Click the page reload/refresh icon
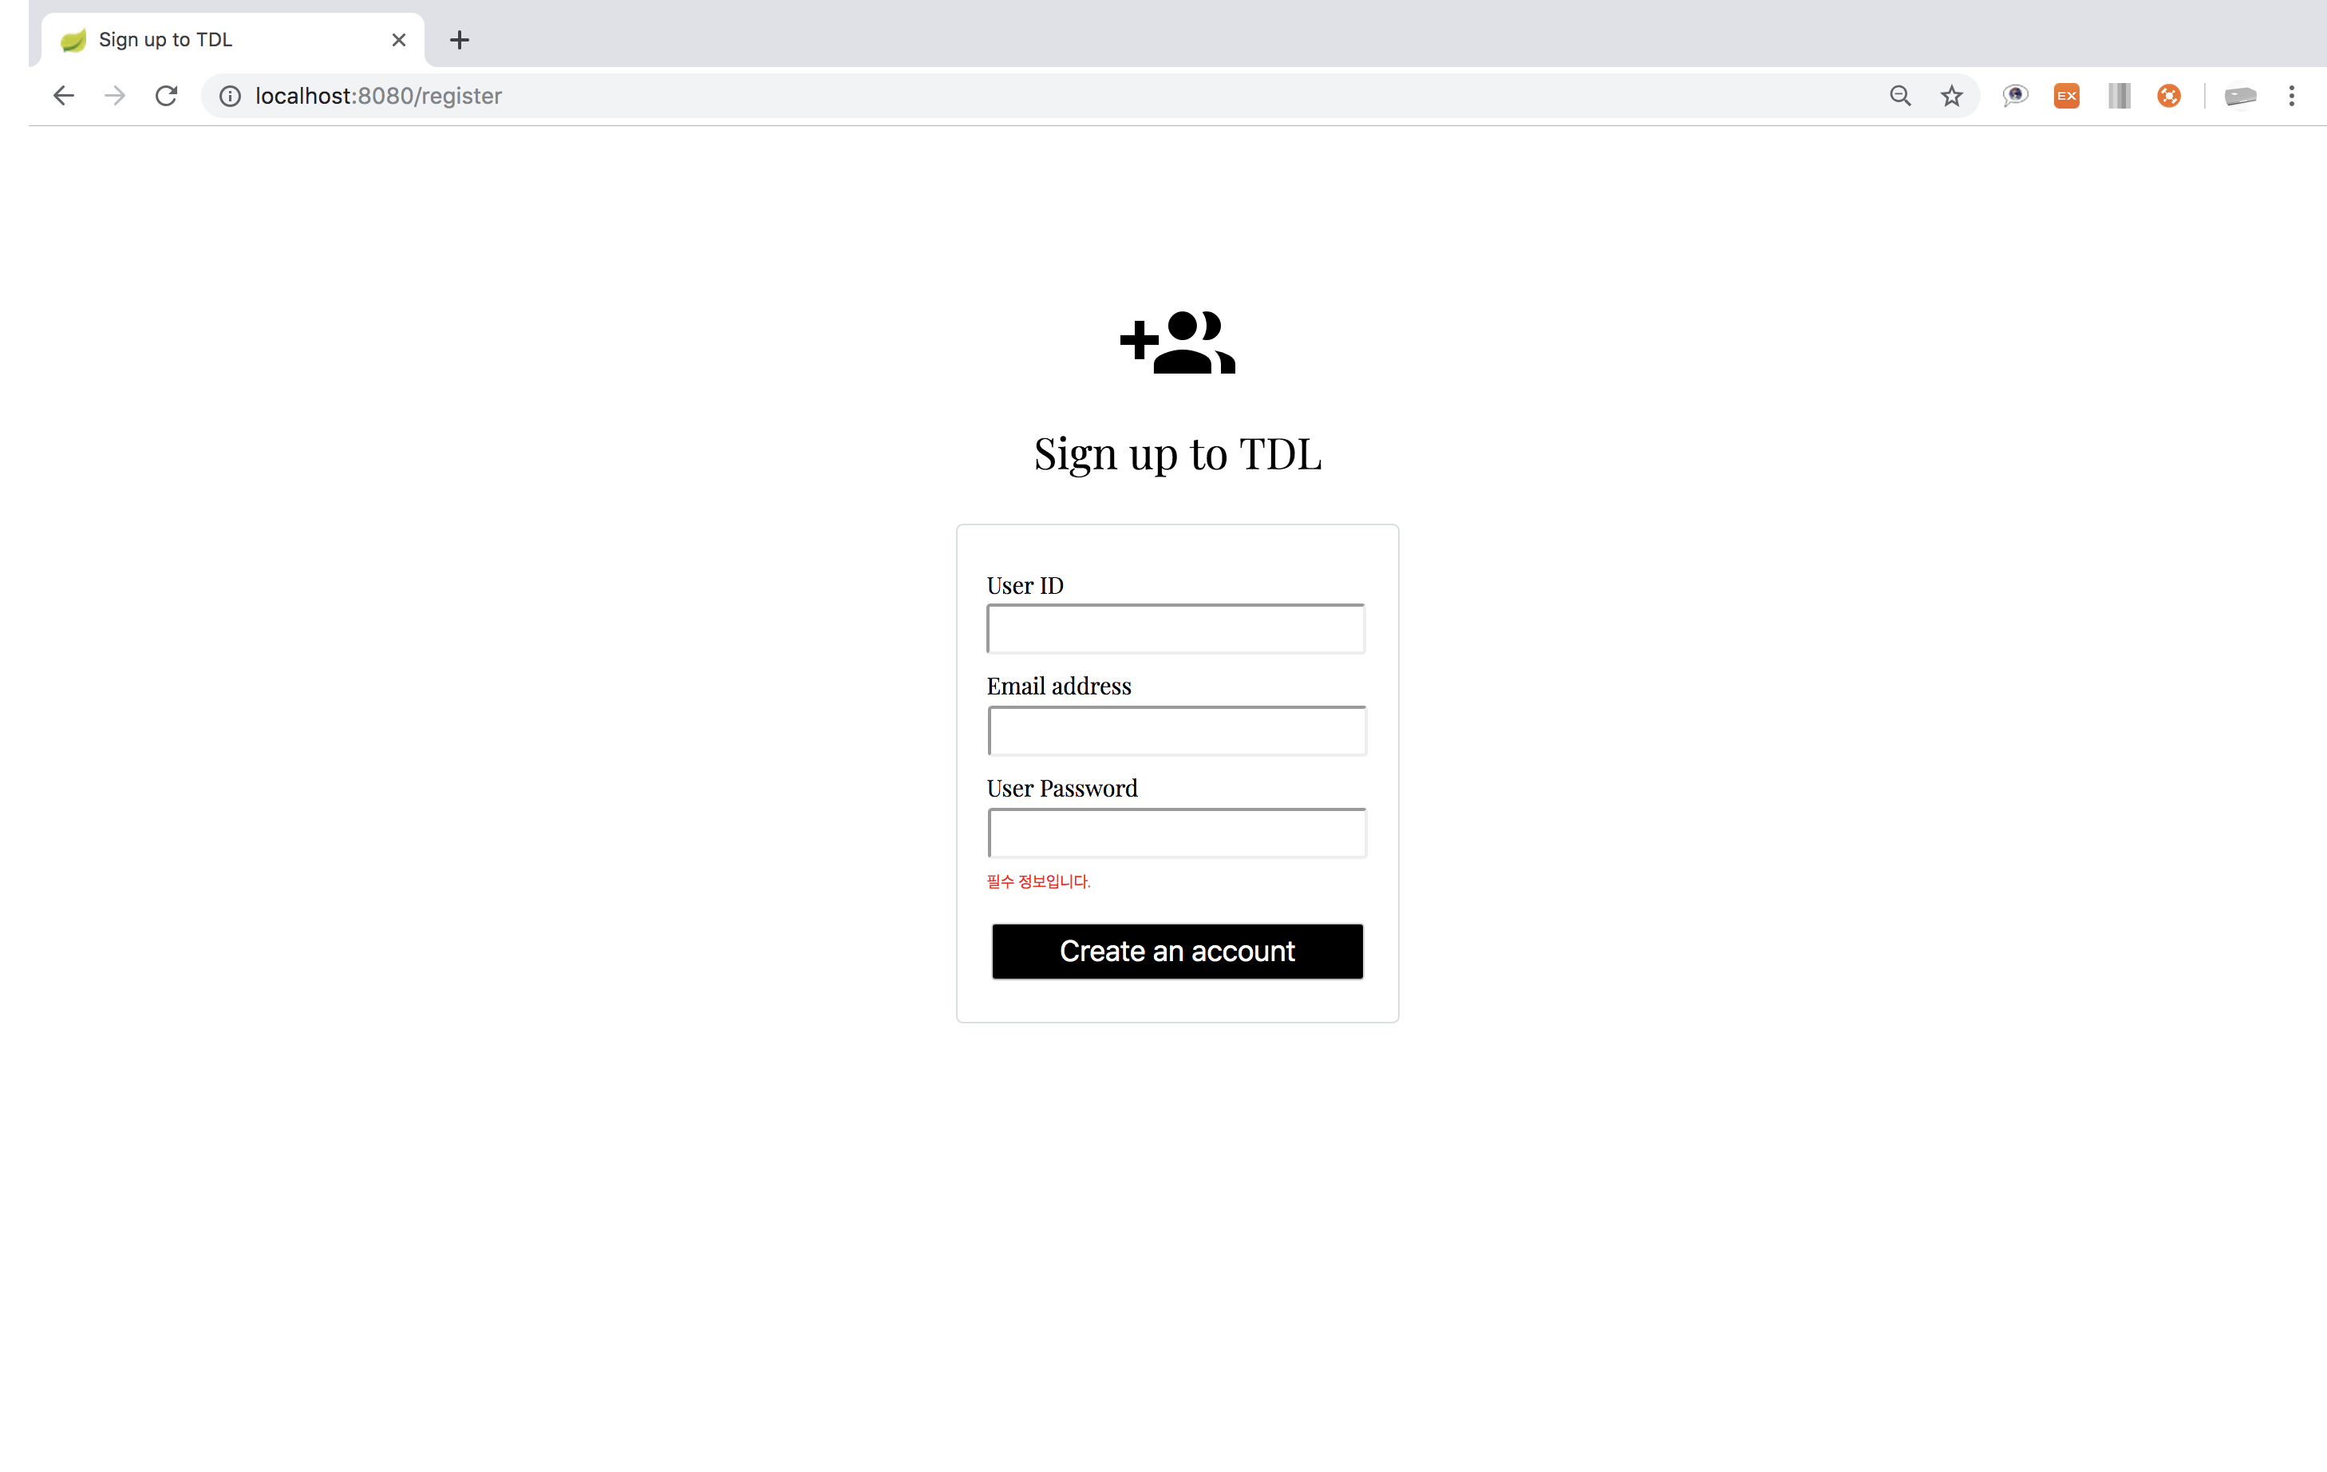This screenshot has width=2327, height=1472. click(x=166, y=95)
